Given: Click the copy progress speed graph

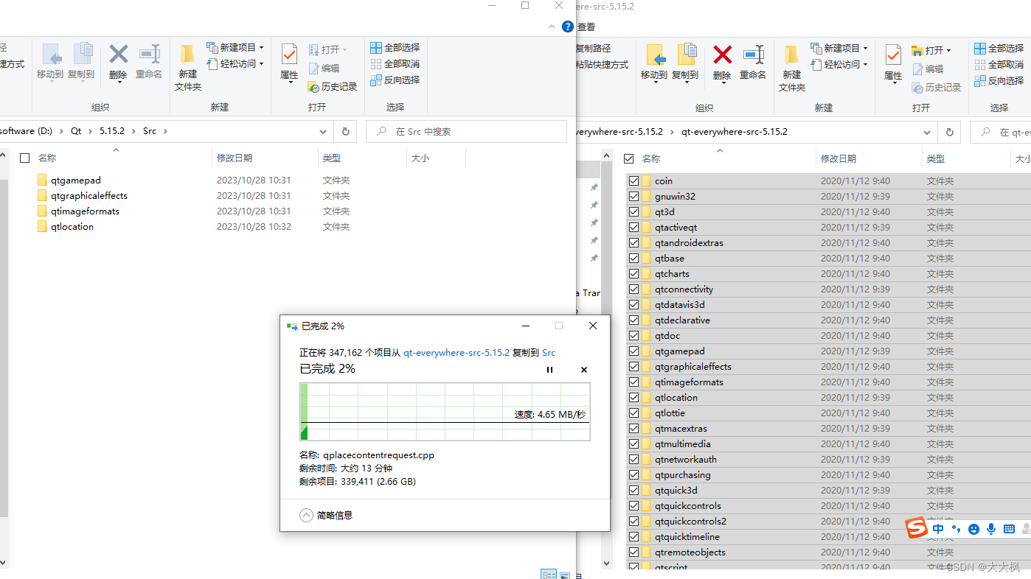Looking at the screenshot, I should click(445, 412).
